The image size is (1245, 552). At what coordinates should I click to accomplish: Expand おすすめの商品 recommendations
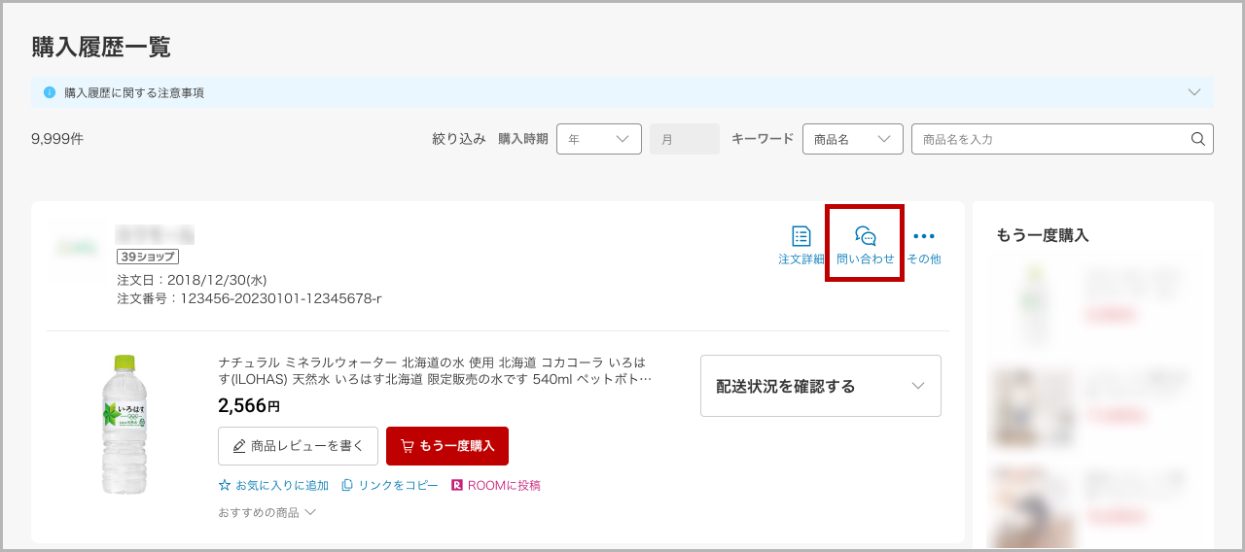point(267,512)
